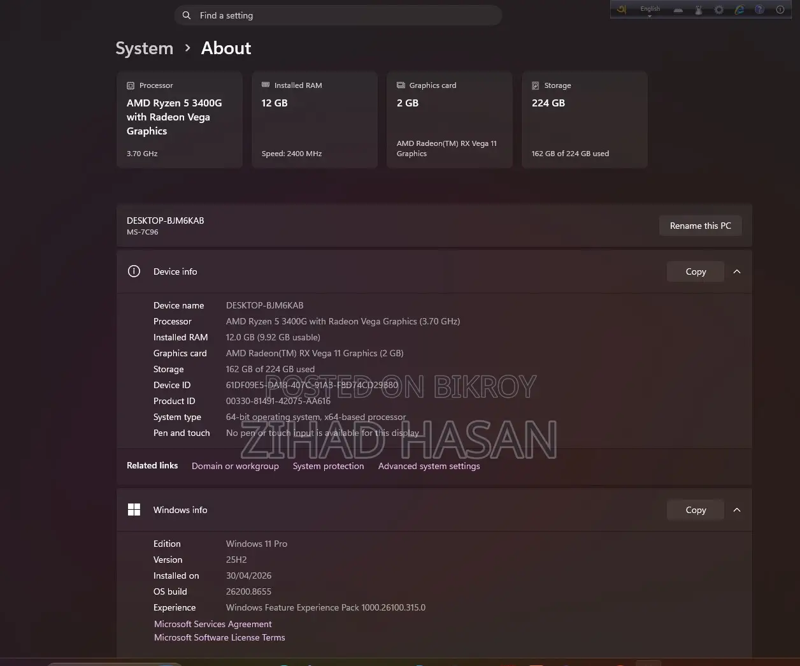Screen dimensions: 800x666
Task: Click the Windows info section title
Action: (180, 510)
